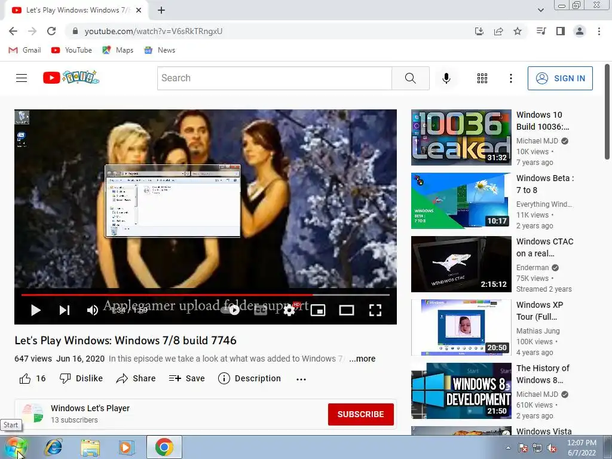The height and width of the screenshot is (459, 612).
Task: Subscribe to Windows Let's Player
Action: 360,414
